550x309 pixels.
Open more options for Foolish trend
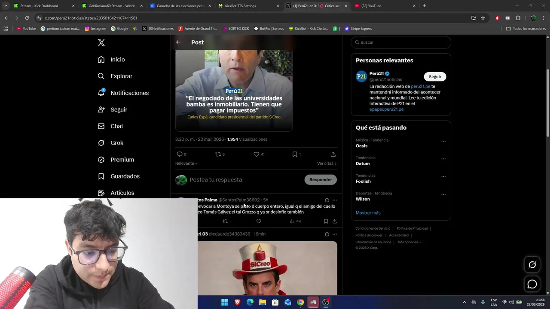pos(443,176)
